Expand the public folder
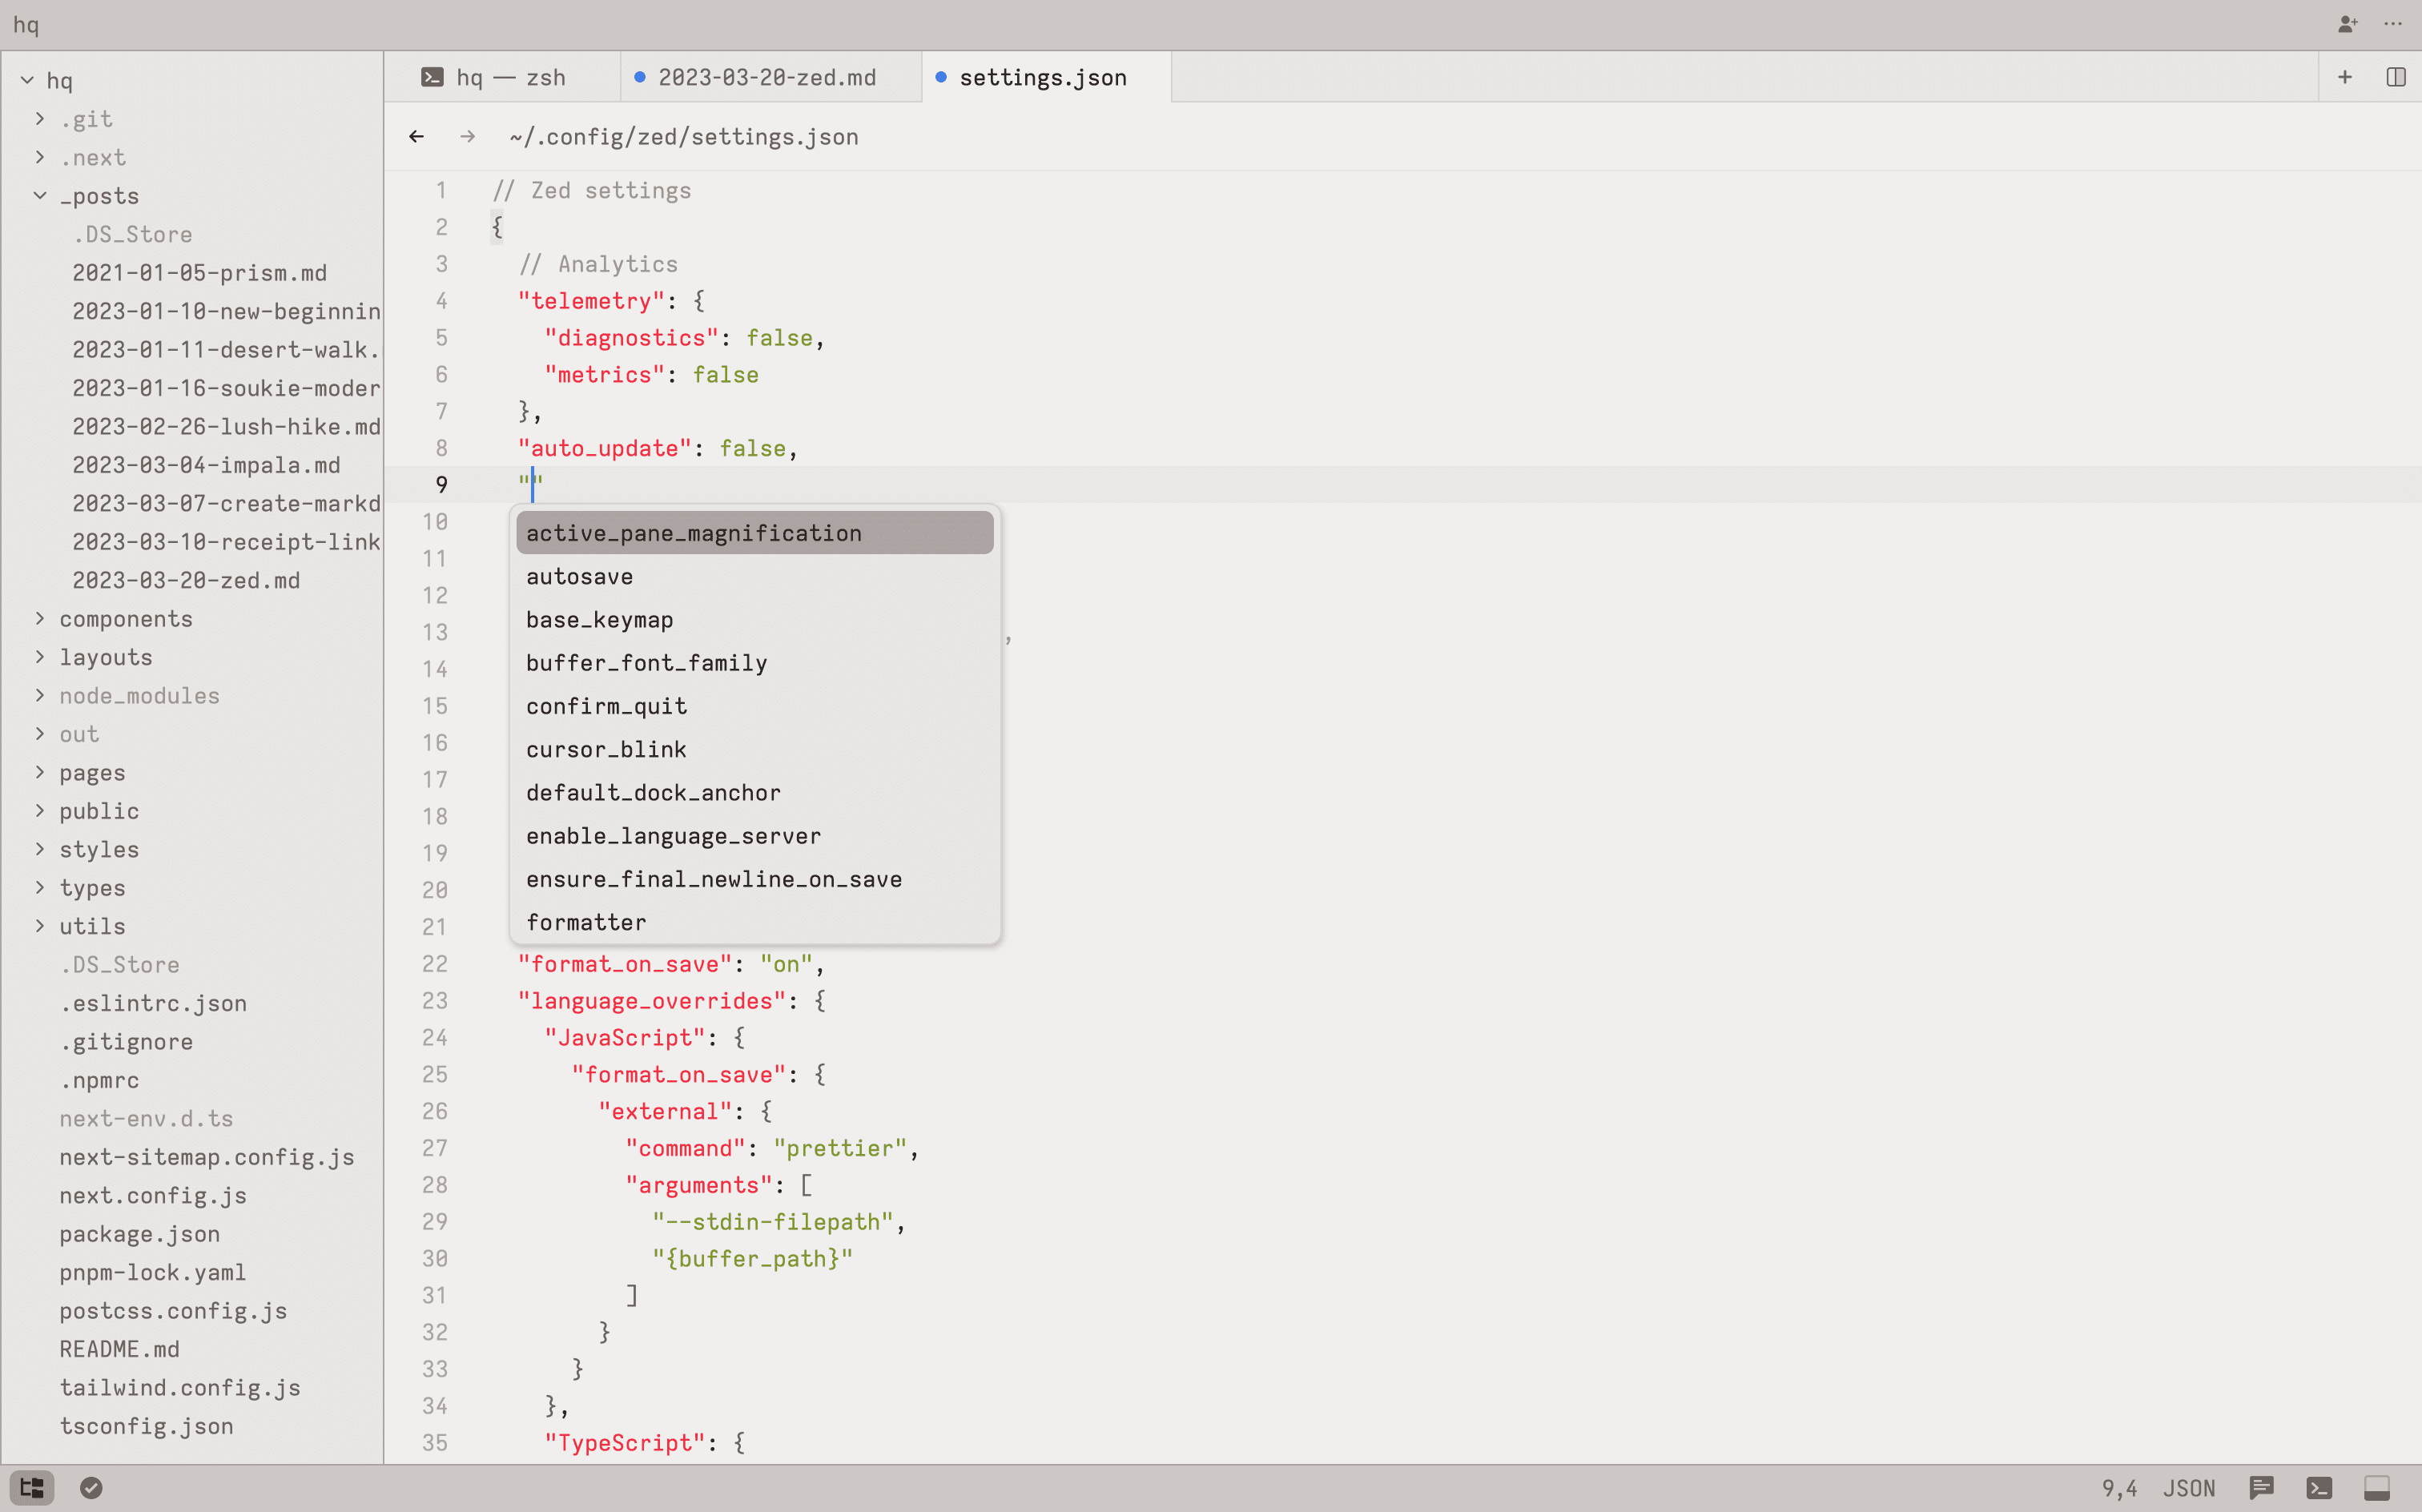Screen dimensions: 2422x1512 (40, 810)
